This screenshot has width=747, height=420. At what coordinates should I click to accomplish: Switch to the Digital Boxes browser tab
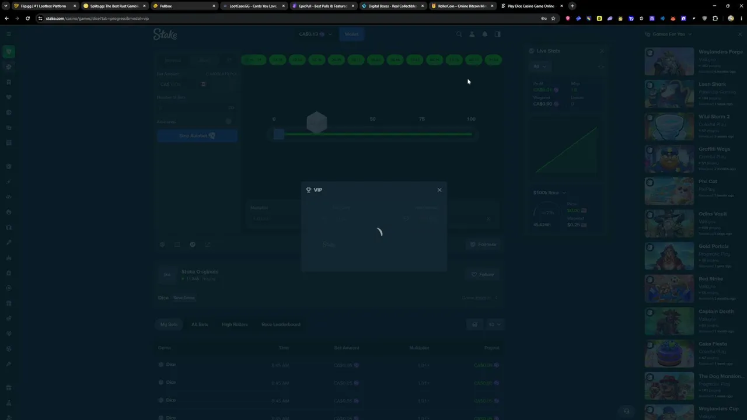pyautogui.click(x=393, y=6)
